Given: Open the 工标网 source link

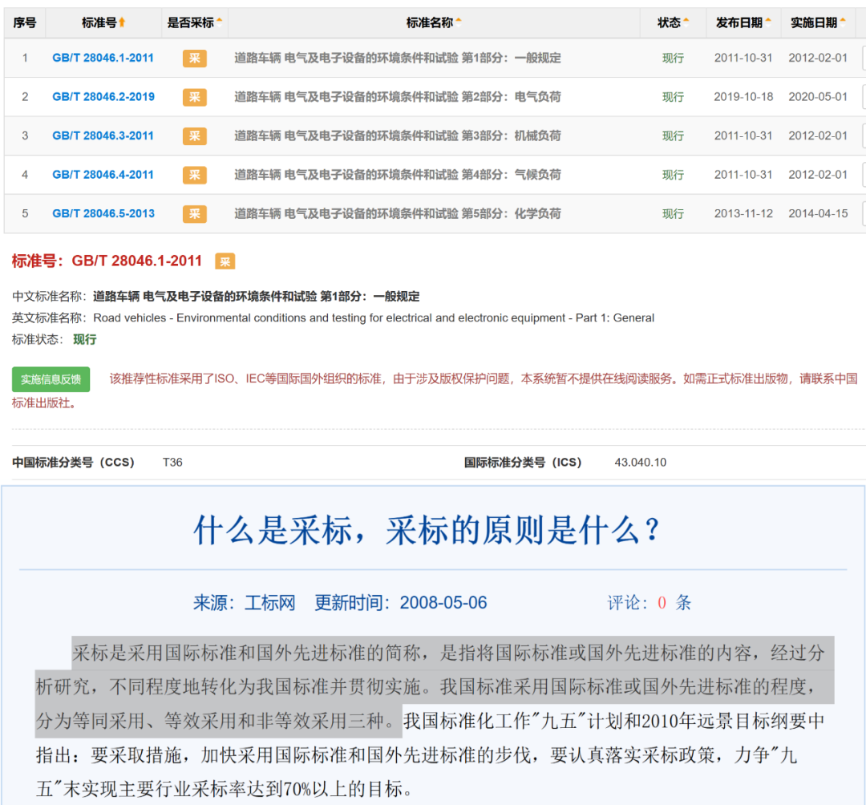Looking at the screenshot, I should click(x=269, y=602).
